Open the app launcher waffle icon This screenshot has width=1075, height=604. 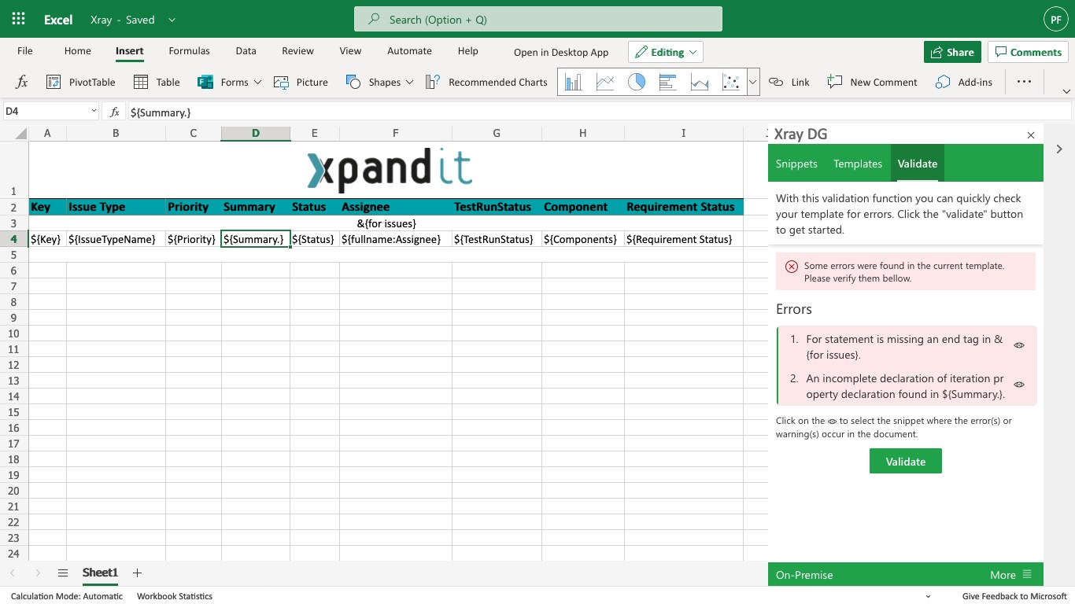[x=19, y=19]
